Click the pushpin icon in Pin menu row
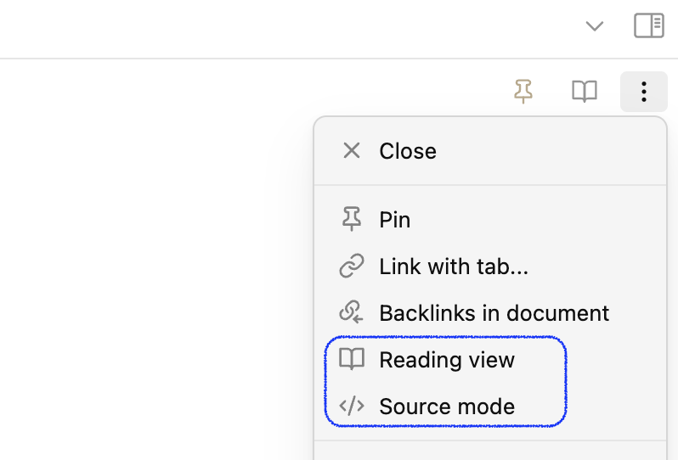 pos(352,219)
